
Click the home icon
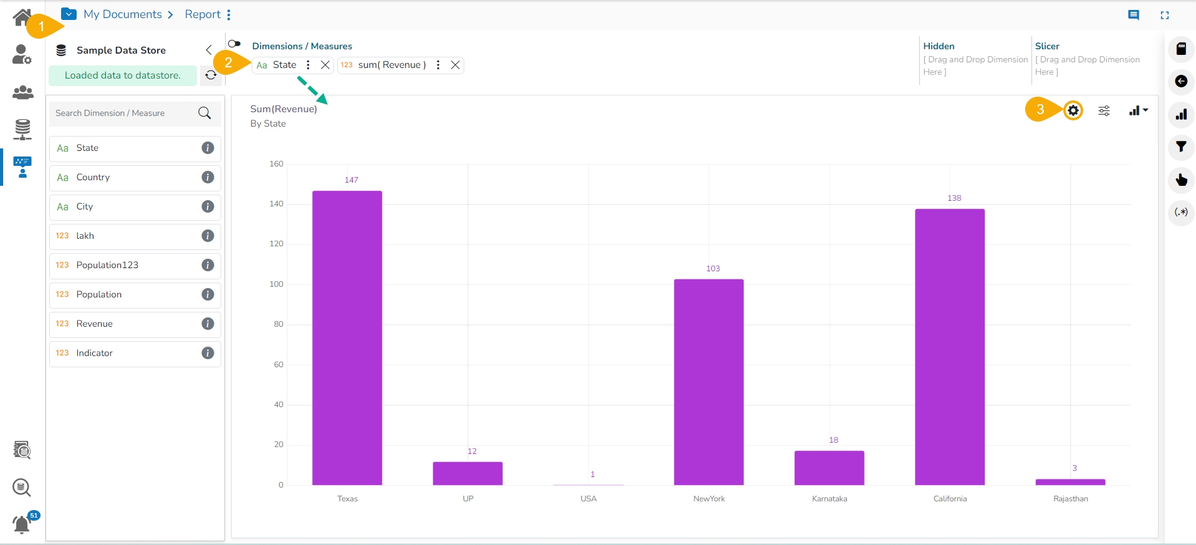pyautogui.click(x=22, y=17)
